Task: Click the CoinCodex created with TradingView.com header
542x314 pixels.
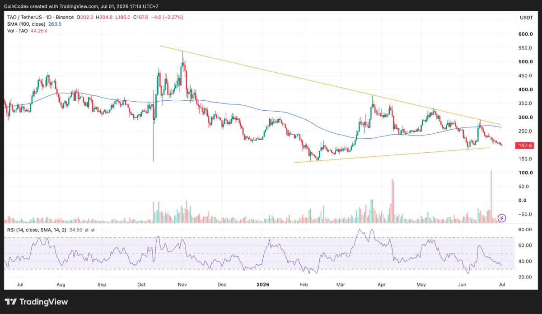Action: click(x=81, y=6)
